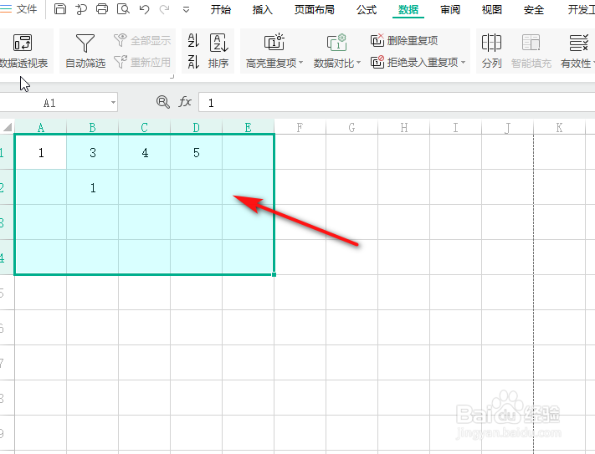This screenshot has height=454, width=595.
Task: Switch to the 页面布局 tab
Action: coord(314,9)
